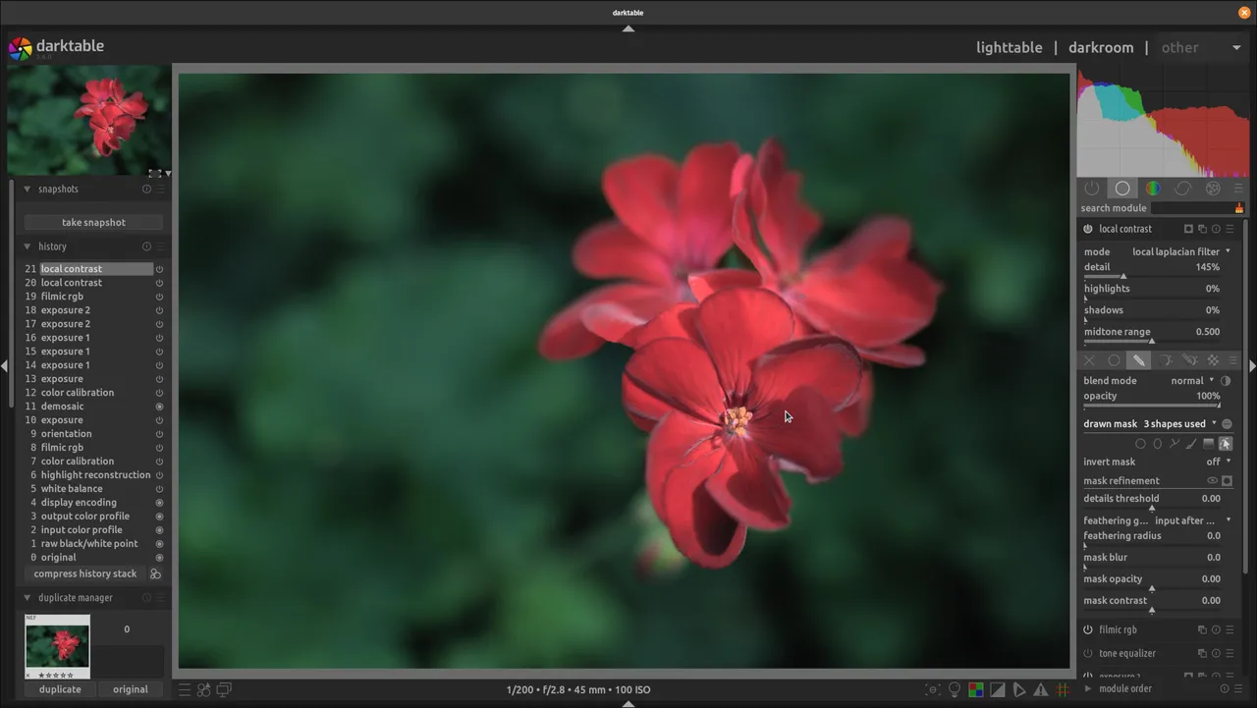Open the blend mode normal dropdown
The width and height of the screenshot is (1257, 708).
(1192, 381)
